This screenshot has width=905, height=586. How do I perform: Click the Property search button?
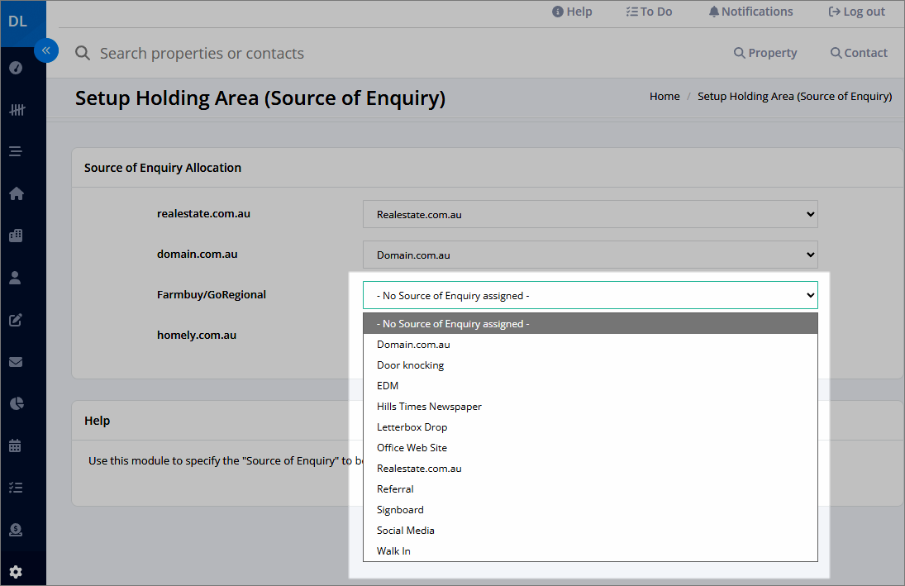765,53
